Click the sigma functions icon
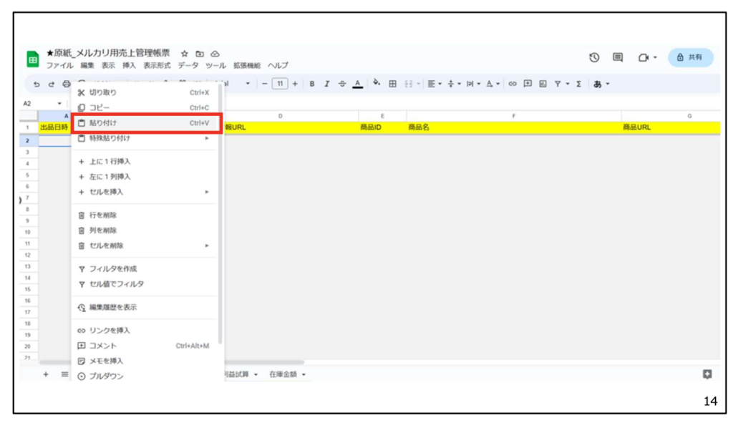Image resolution: width=733 pixels, height=423 pixels. [x=578, y=84]
